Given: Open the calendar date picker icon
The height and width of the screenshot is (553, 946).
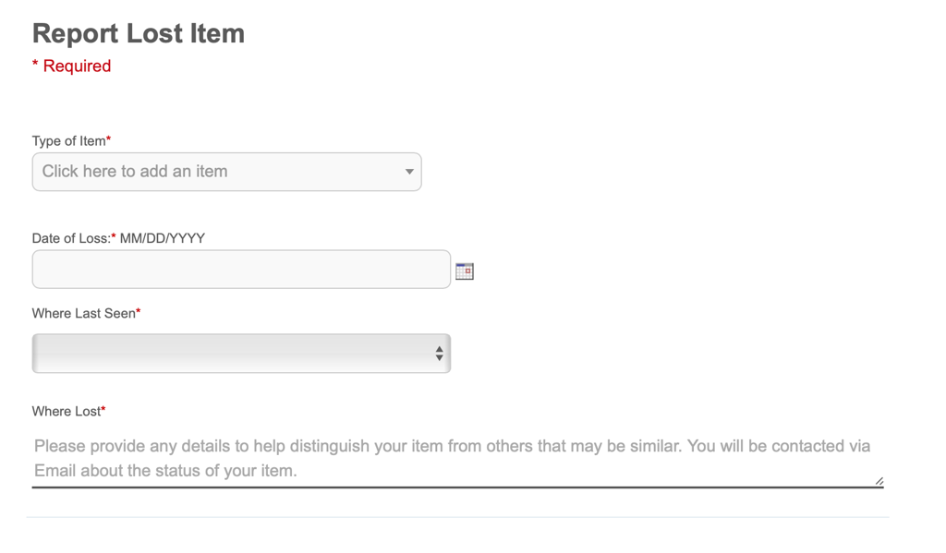Looking at the screenshot, I should coord(465,270).
